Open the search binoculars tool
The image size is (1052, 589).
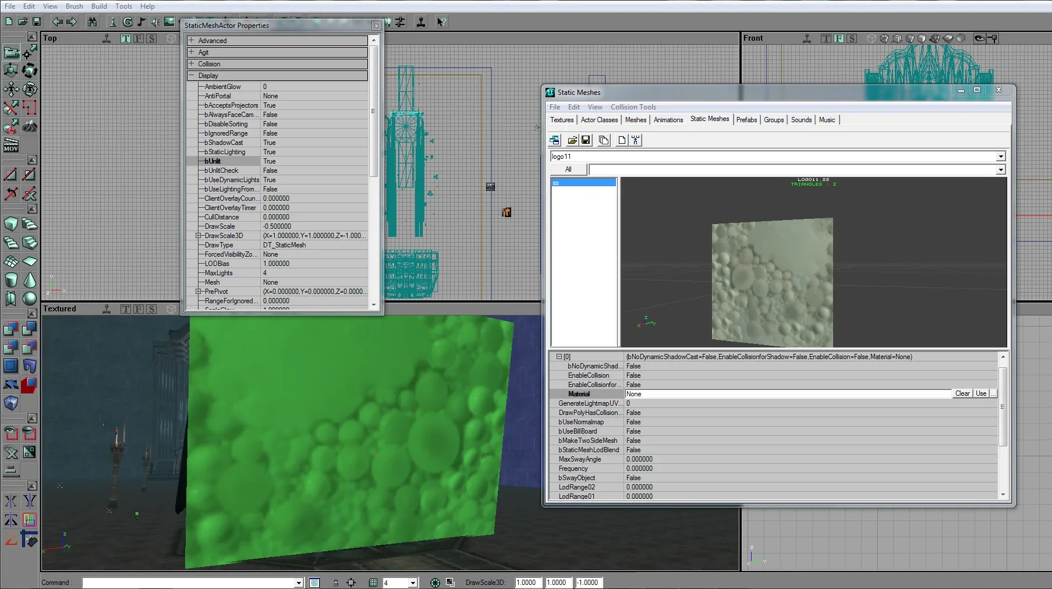coord(92,22)
